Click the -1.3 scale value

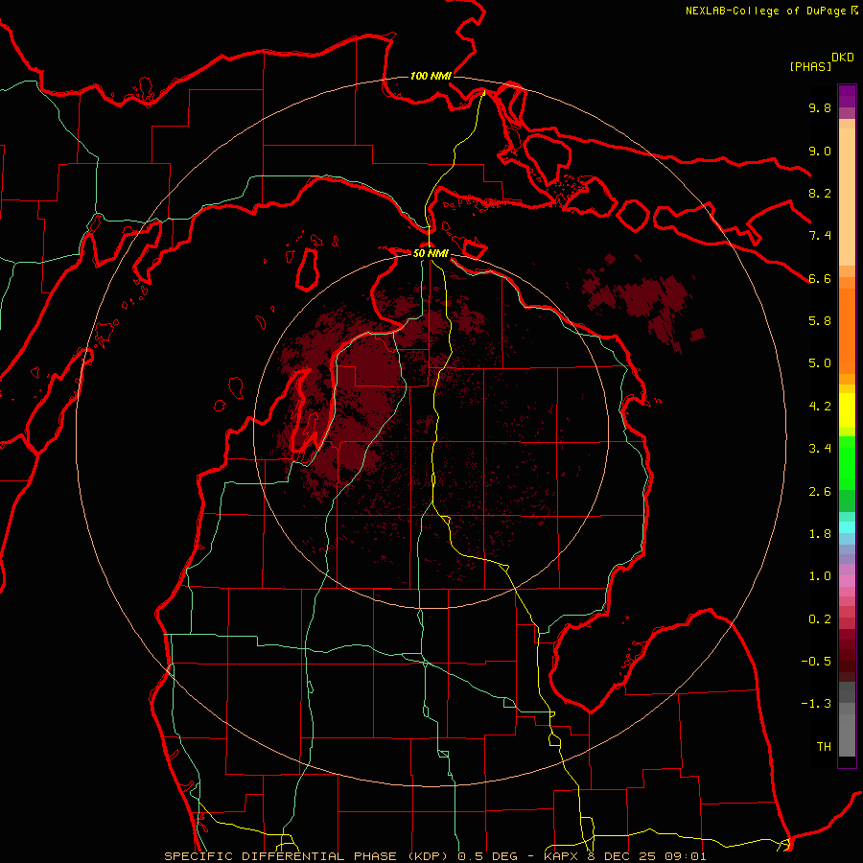click(x=816, y=704)
